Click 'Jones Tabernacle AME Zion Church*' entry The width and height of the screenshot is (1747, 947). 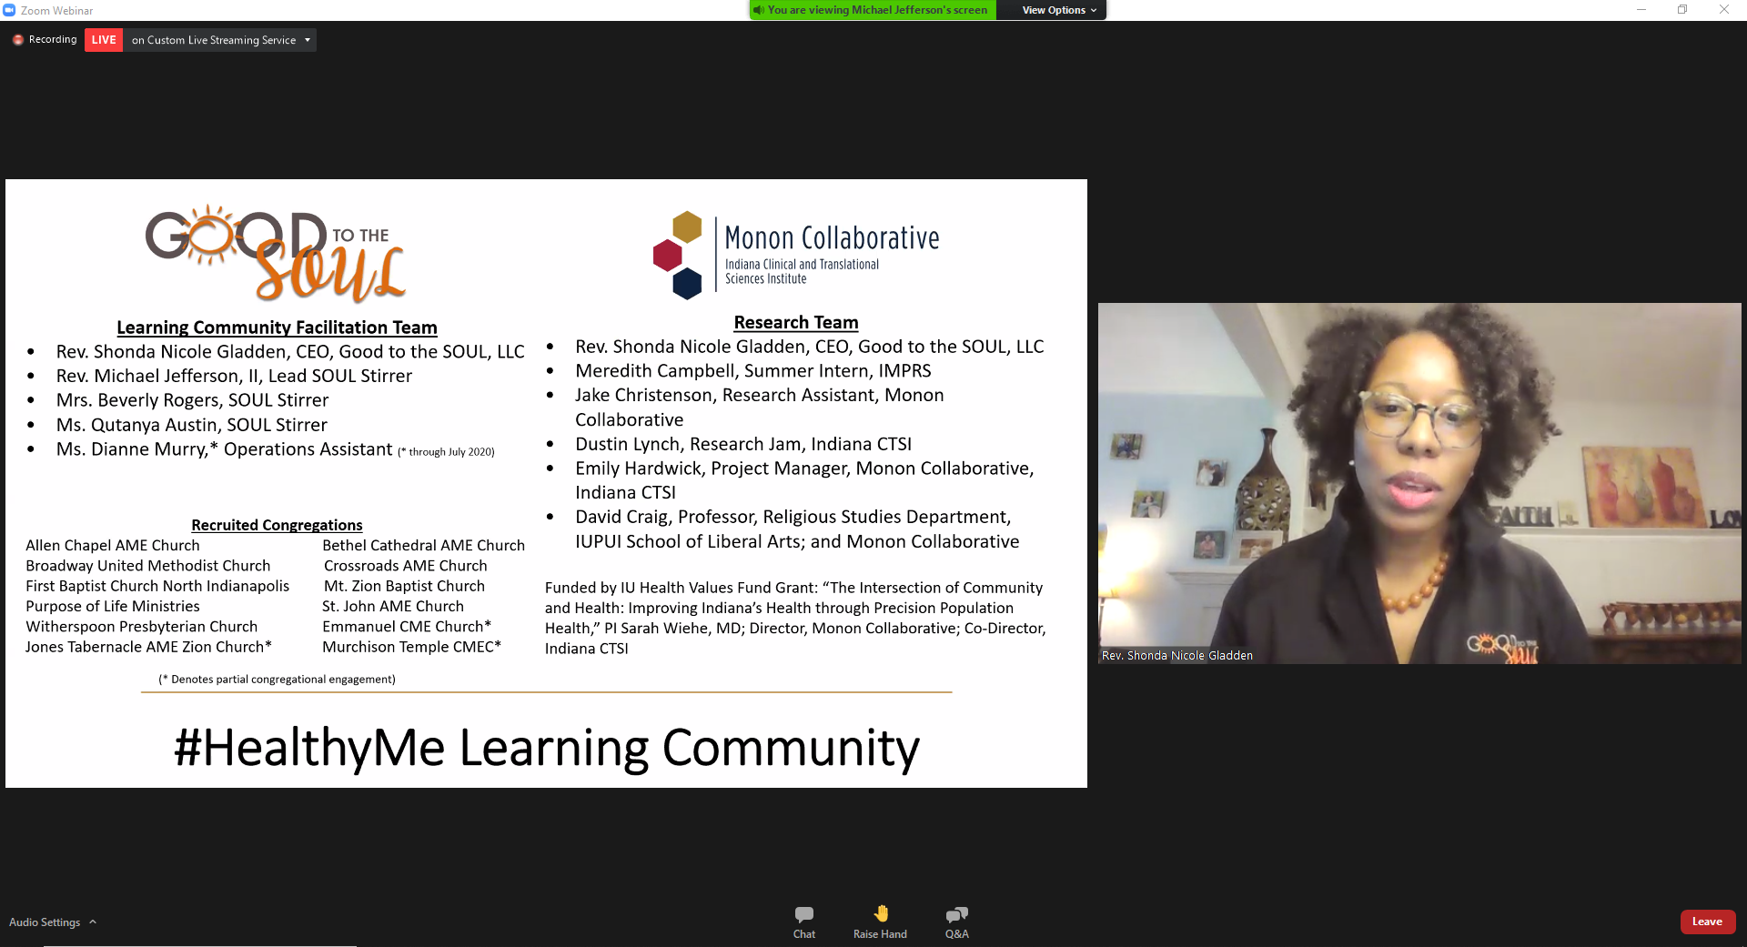[x=148, y=647]
